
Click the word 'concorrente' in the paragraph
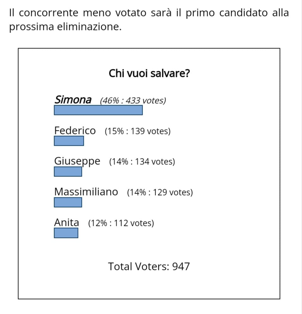point(49,13)
